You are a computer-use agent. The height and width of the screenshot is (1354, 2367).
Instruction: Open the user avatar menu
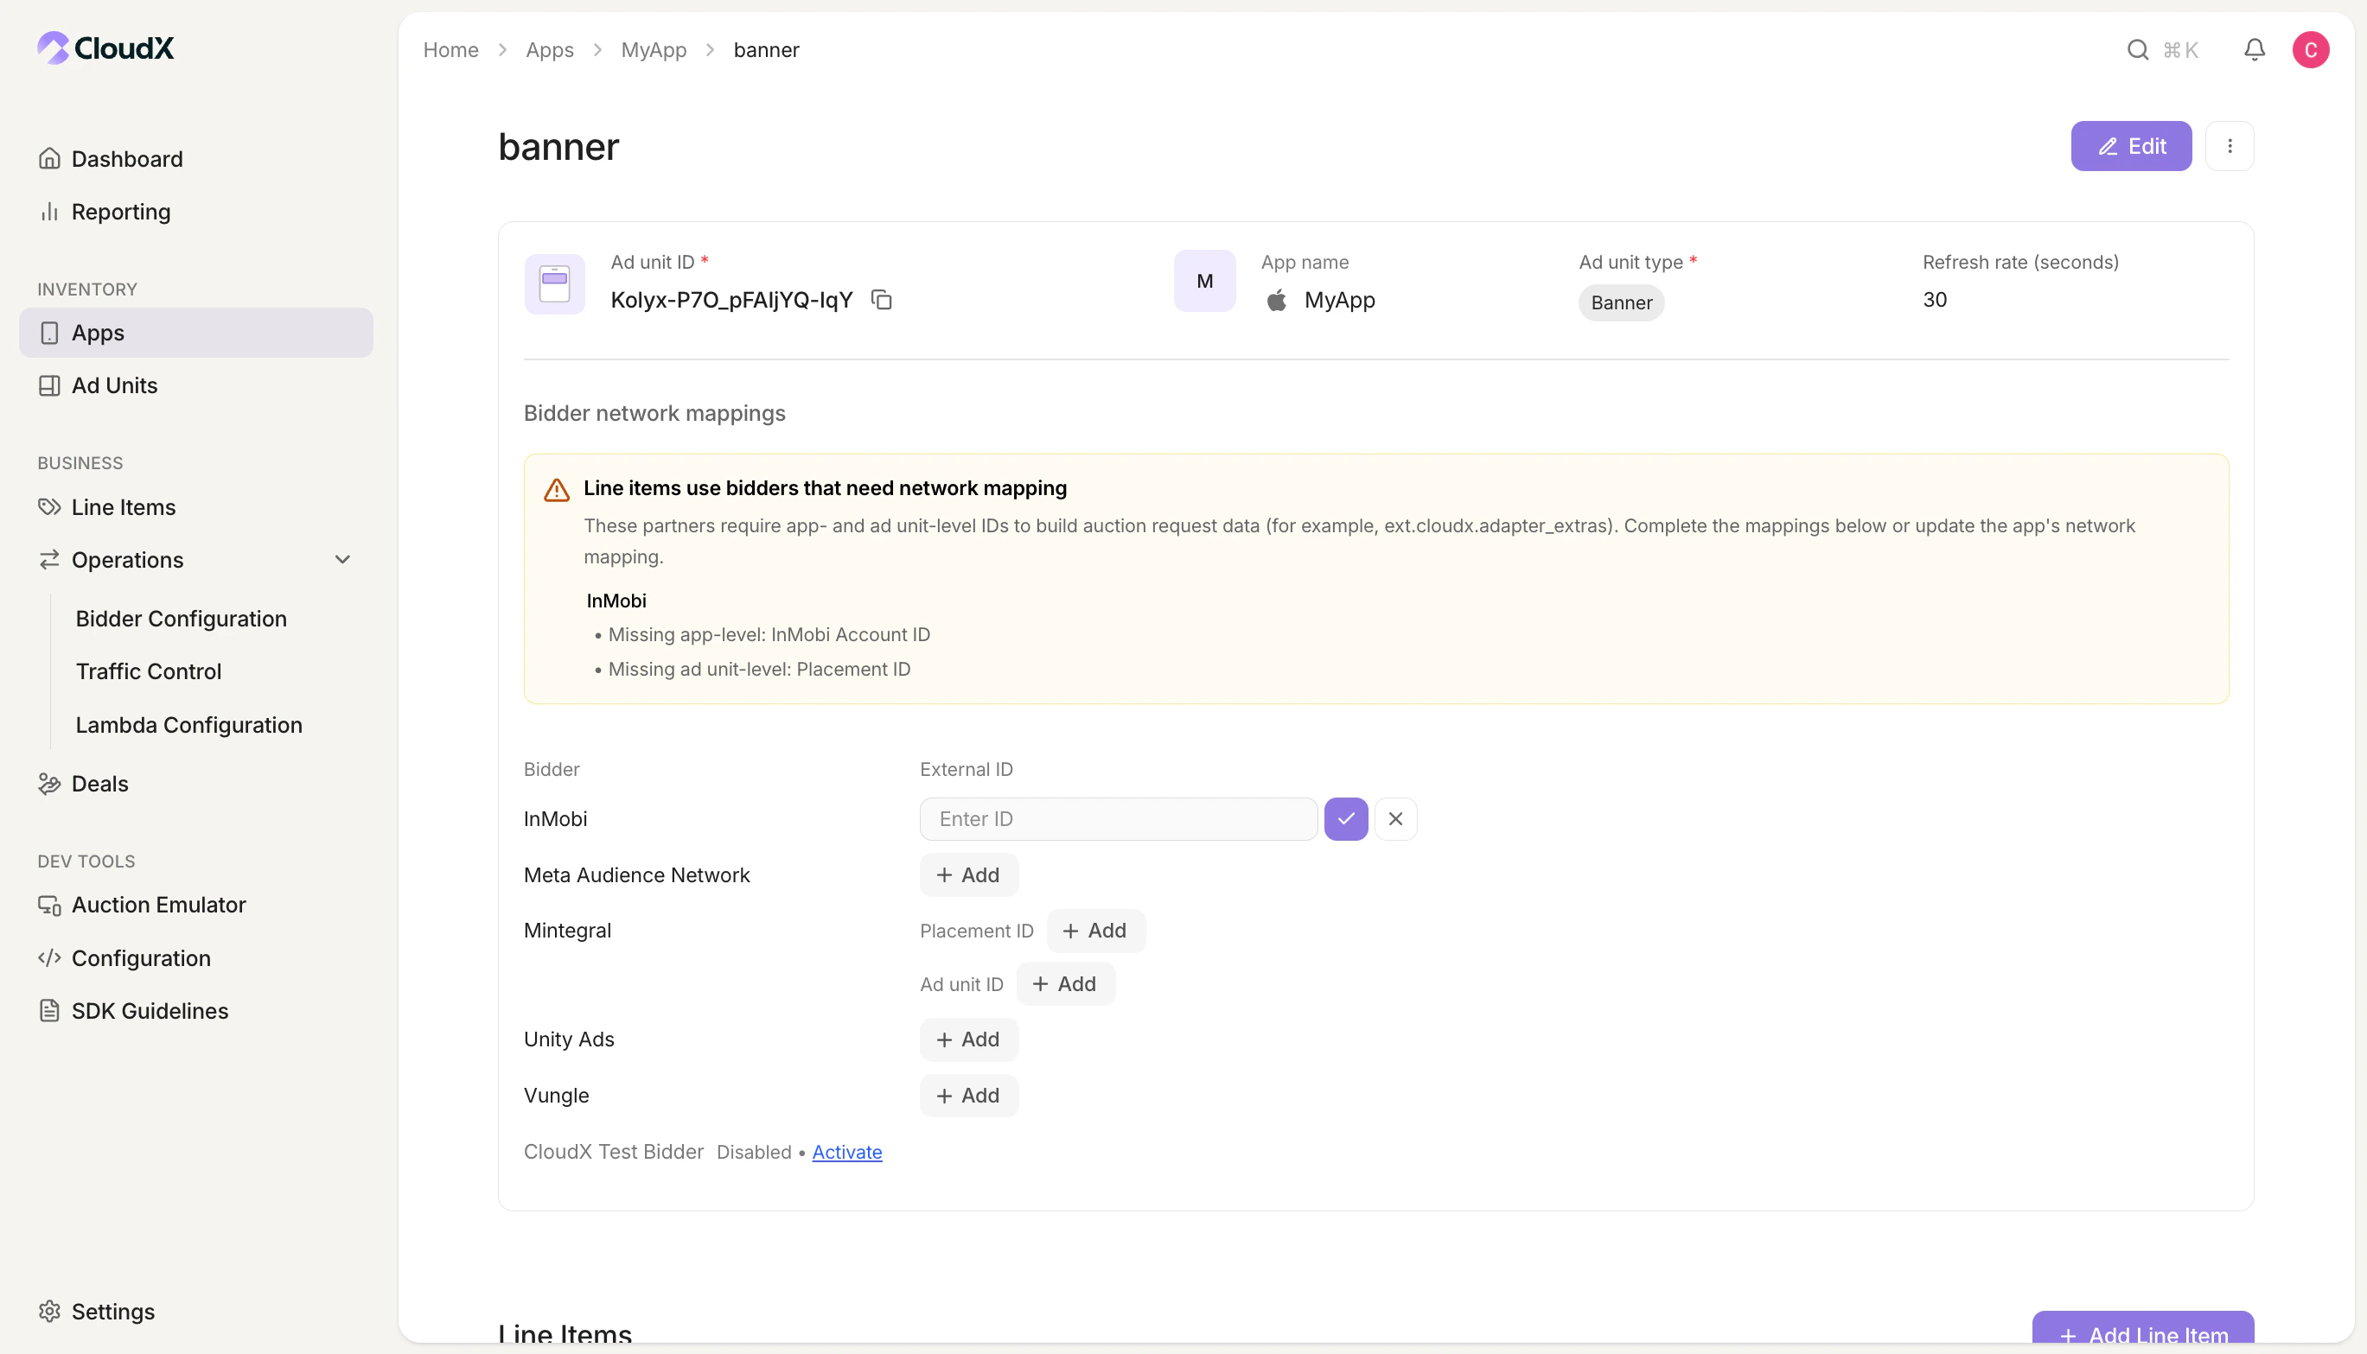click(x=2310, y=49)
